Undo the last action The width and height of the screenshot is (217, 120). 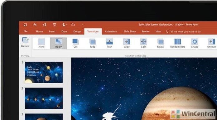35,25
